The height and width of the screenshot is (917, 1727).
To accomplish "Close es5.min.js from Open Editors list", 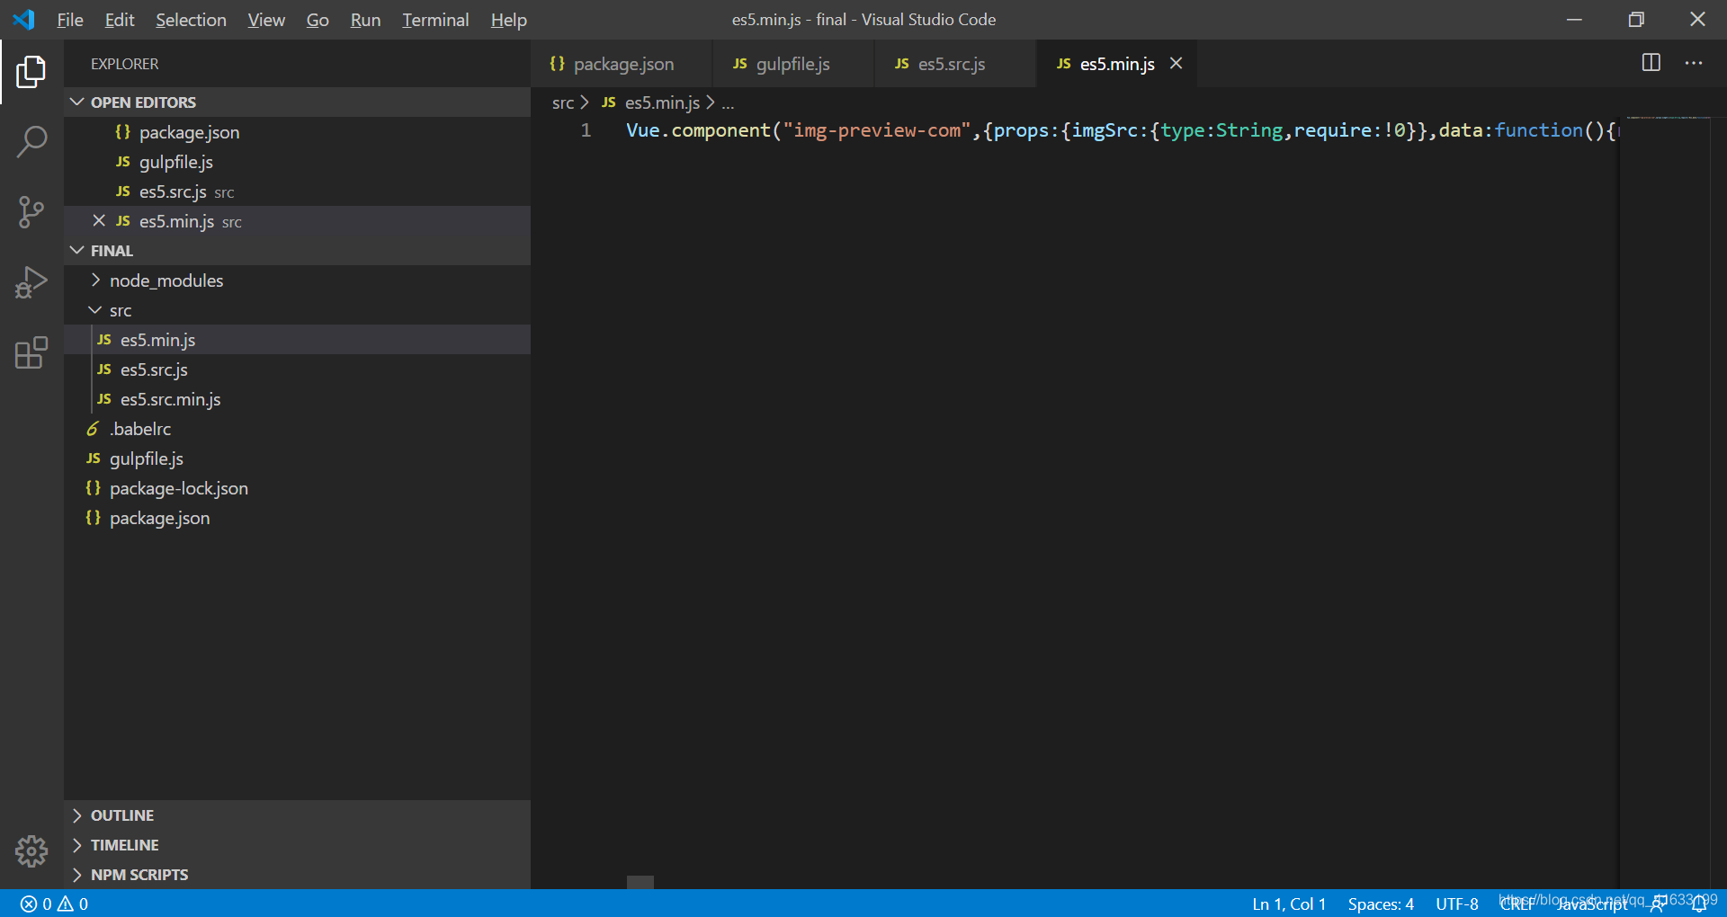I will pos(99,221).
